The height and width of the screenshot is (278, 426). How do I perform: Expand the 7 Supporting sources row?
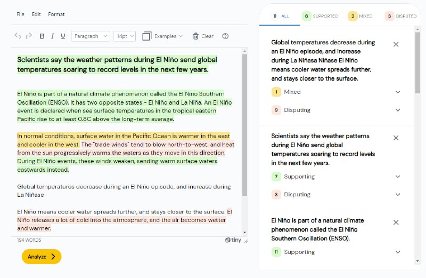tap(397, 177)
